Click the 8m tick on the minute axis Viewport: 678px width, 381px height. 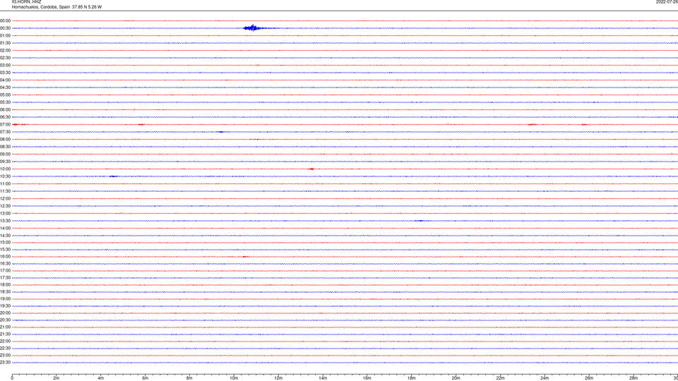[189, 378]
